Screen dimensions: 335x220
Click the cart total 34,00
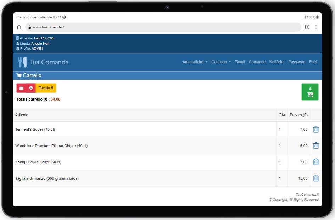(x=56, y=99)
